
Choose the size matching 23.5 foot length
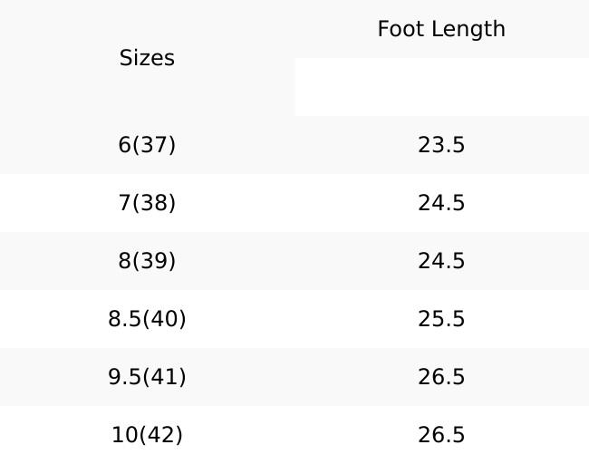point(147,145)
